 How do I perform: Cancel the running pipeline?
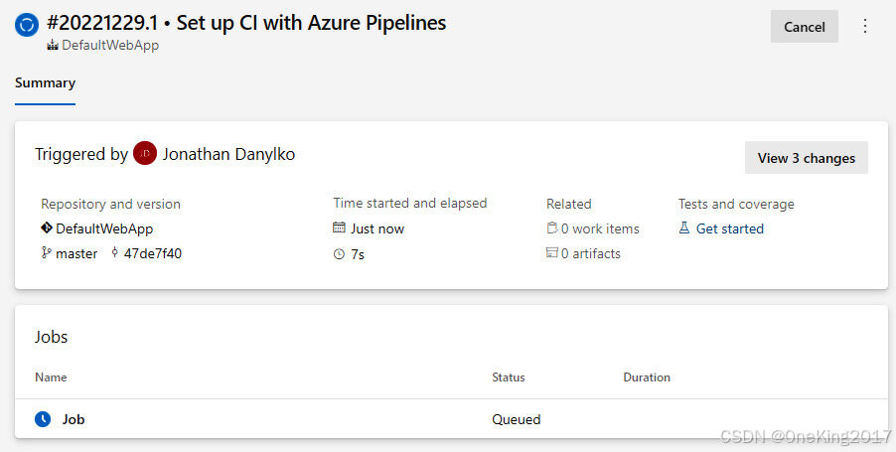point(804,27)
